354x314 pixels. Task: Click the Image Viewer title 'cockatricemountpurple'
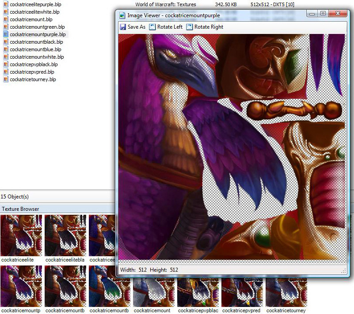click(x=192, y=15)
